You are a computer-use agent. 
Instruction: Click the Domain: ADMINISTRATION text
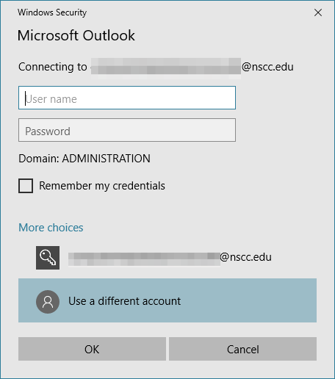point(84,159)
